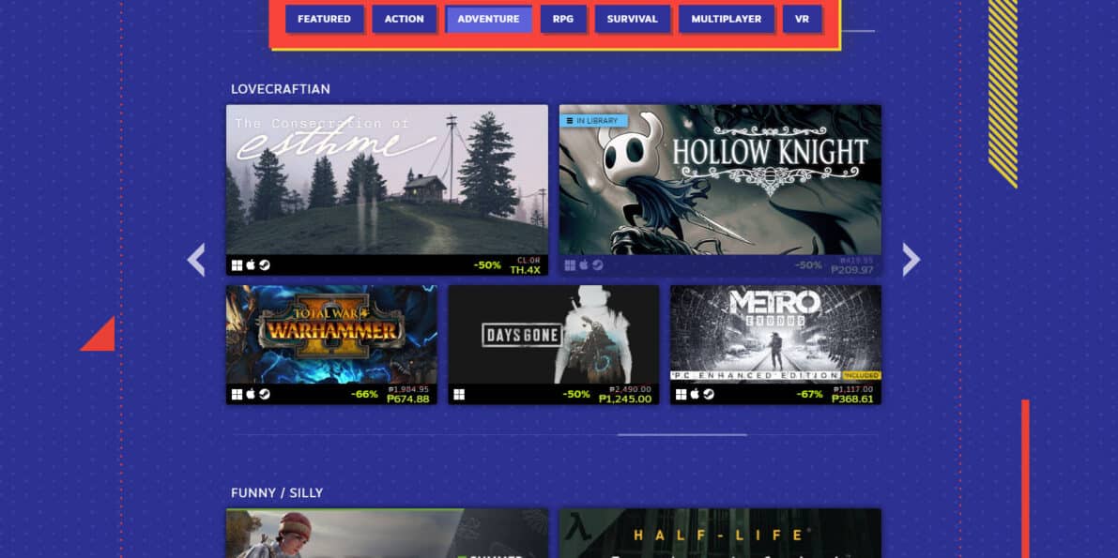Image resolution: width=1118 pixels, height=558 pixels.
Task: Click the Steam icon on the forest cabin card
Action: tap(264, 265)
